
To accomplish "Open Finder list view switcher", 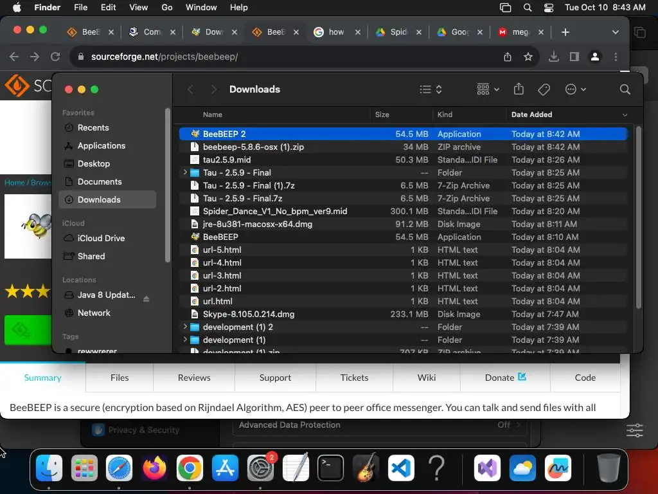I will (431, 89).
